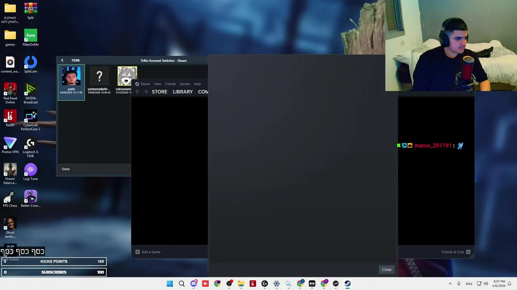The height and width of the screenshot is (290, 517).
Task: Open Discord from the taskbar
Action: tap(194, 284)
